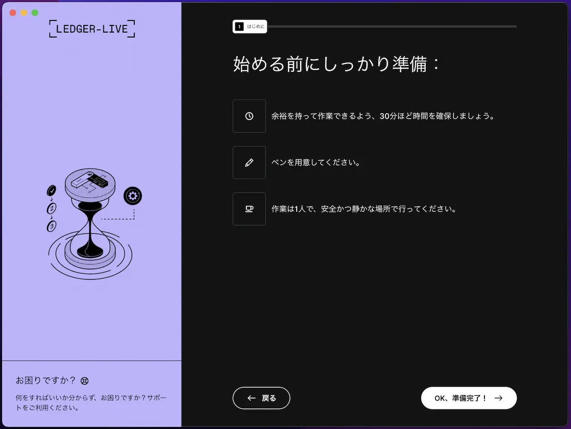Screen dimensions: 571x429
Task: Click the pen icon box
Action: tap(249, 162)
